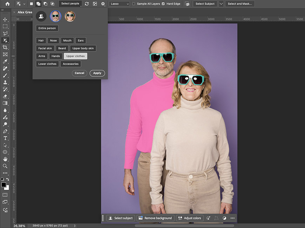Expand the status bar info arrow
Viewport: 305px width, 228px height.
(75, 226)
